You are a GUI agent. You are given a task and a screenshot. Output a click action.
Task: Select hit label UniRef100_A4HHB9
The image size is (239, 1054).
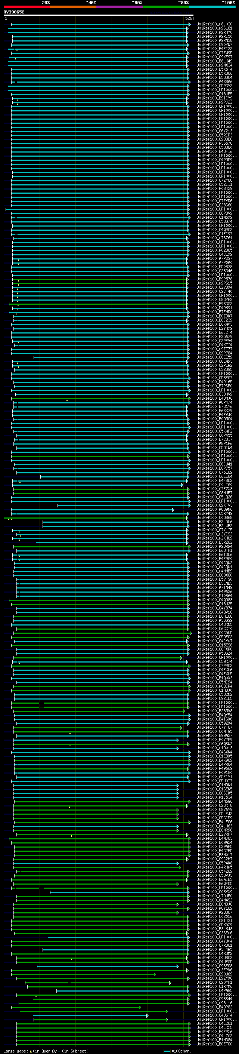pos(214,571)
